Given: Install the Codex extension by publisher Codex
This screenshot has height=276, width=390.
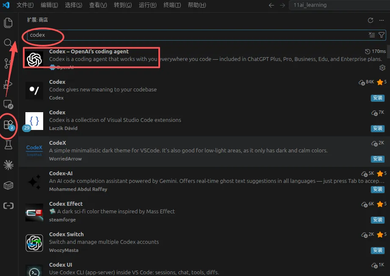Looking at the screenshot, I should [x=378, y=98].
